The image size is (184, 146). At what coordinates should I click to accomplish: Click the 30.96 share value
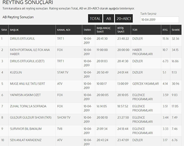coord(176,84)
